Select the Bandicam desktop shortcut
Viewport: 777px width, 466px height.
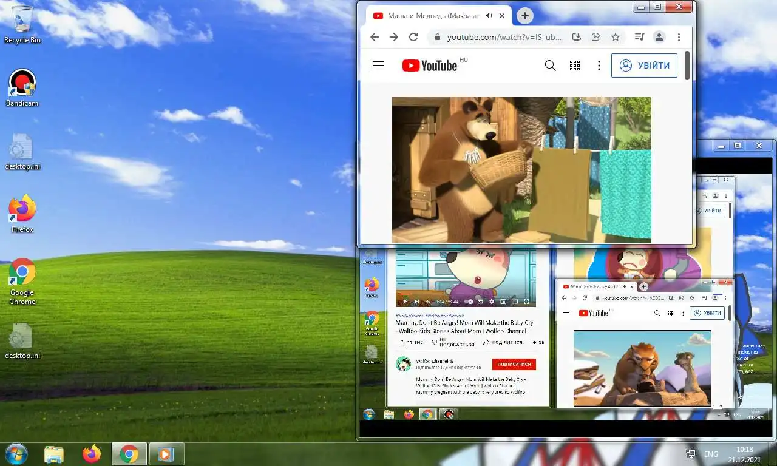pyautogui.click(x=22, y=88)
